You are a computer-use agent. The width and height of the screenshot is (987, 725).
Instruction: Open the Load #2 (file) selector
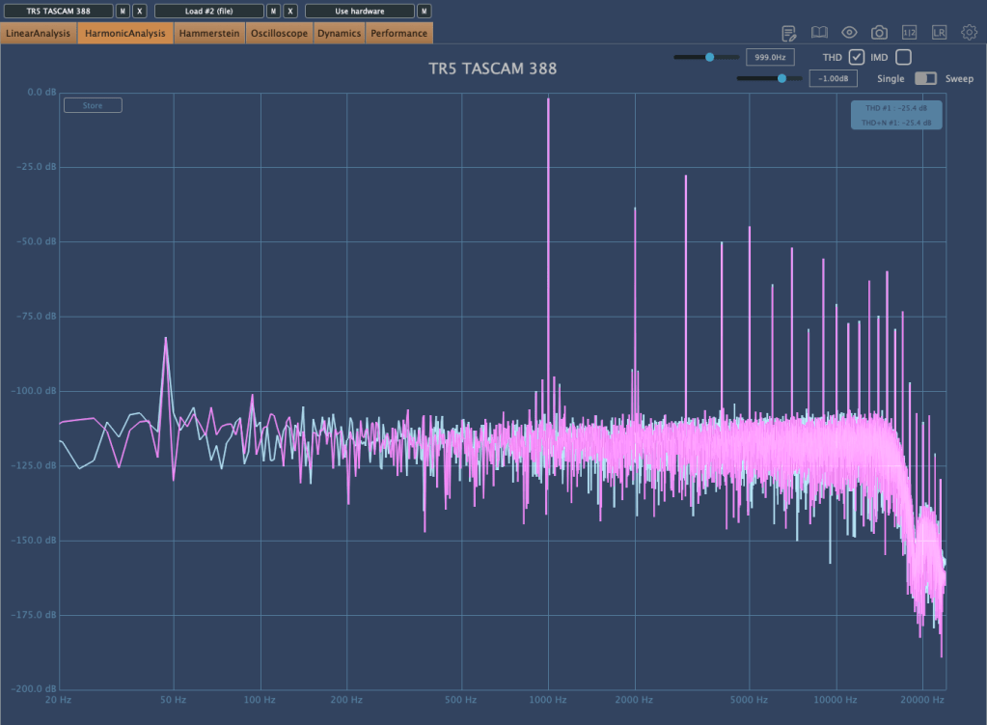[209, 11]
